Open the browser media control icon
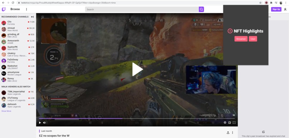289x138 pixels. click(x=276, y=3)
